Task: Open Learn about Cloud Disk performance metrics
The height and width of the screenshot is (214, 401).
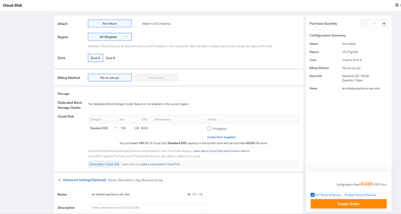Action: point(222,151)
